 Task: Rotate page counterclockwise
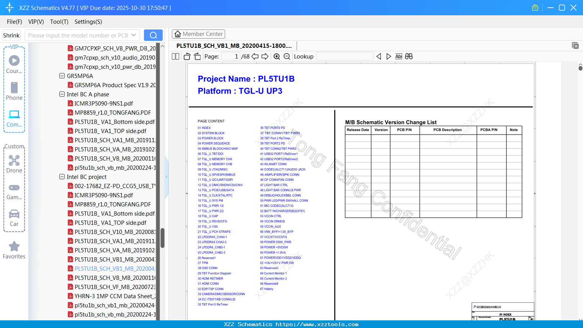point(187,57)
